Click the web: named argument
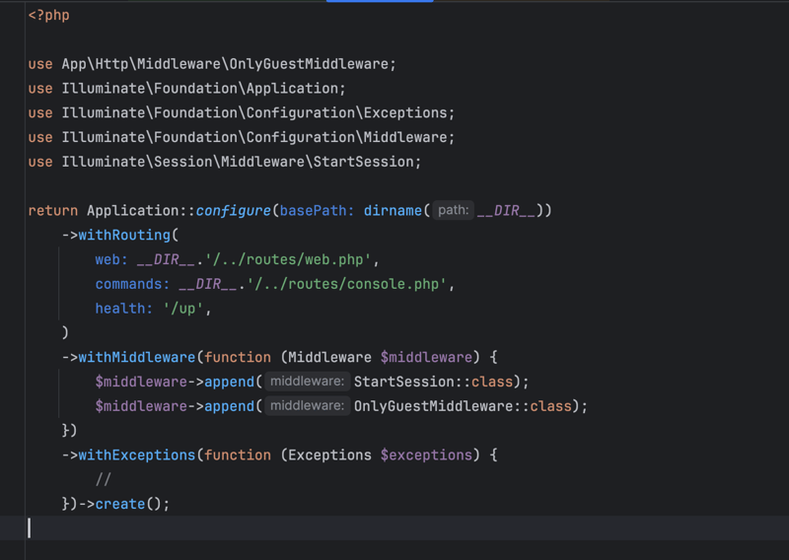 pyautogui.click(x=111, y=259)
